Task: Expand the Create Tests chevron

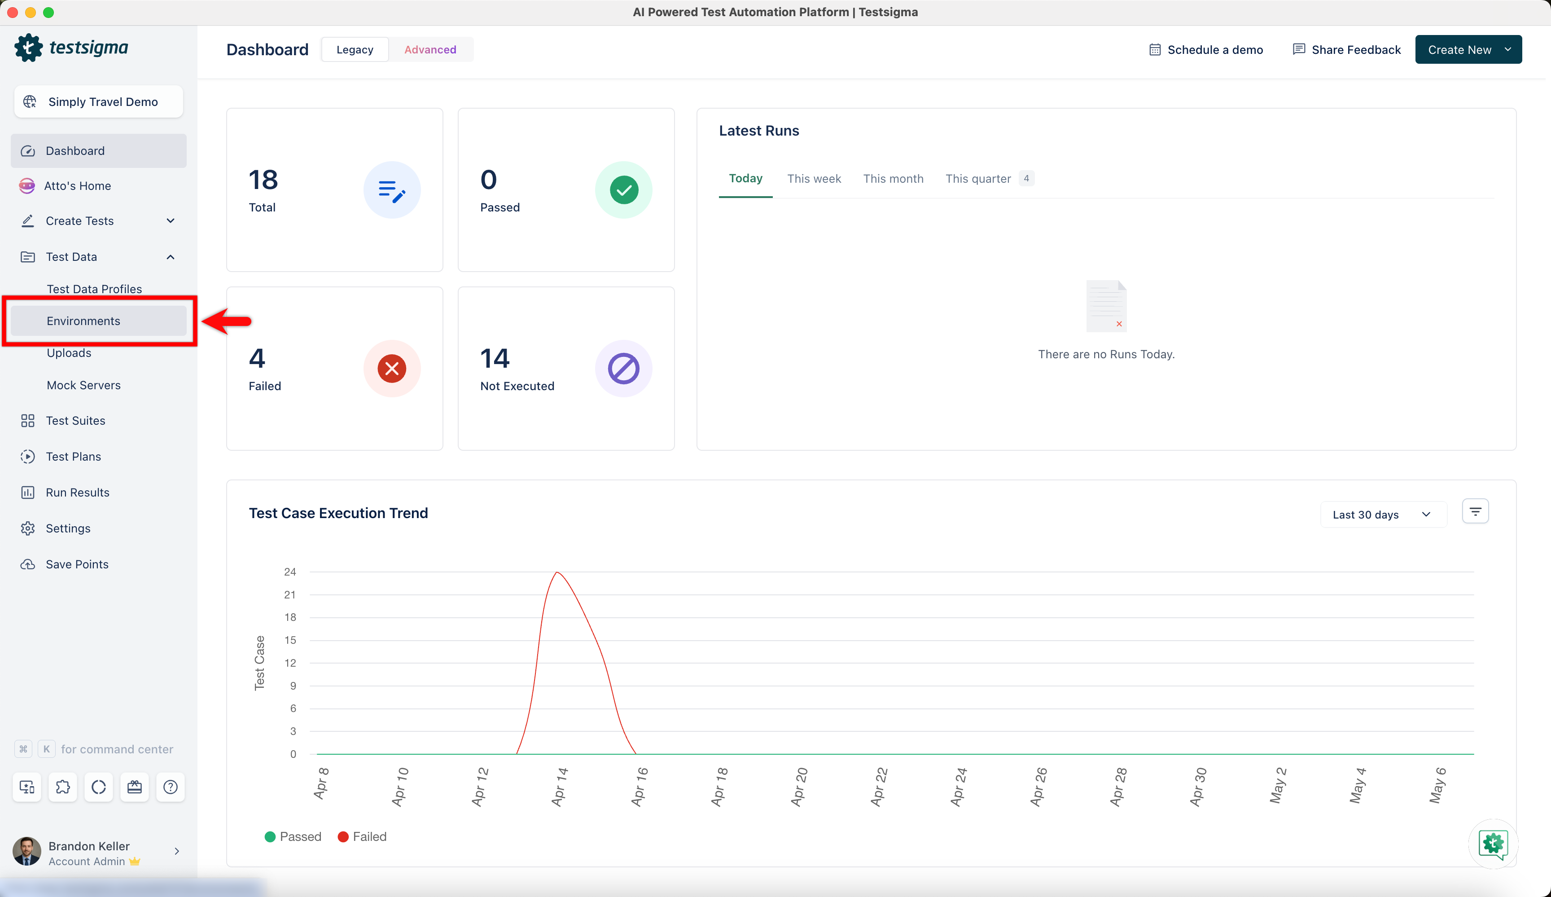Action: coord(171,221)
